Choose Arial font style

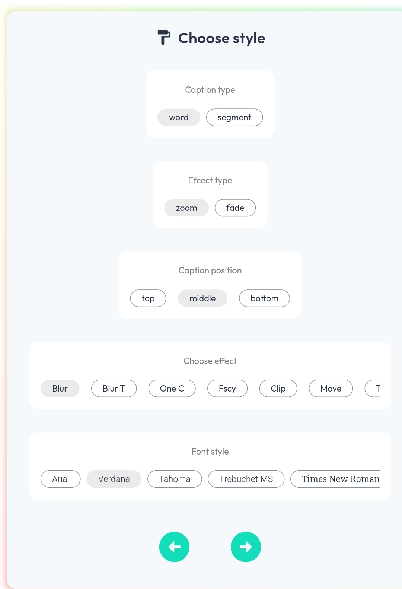[61, 479]
